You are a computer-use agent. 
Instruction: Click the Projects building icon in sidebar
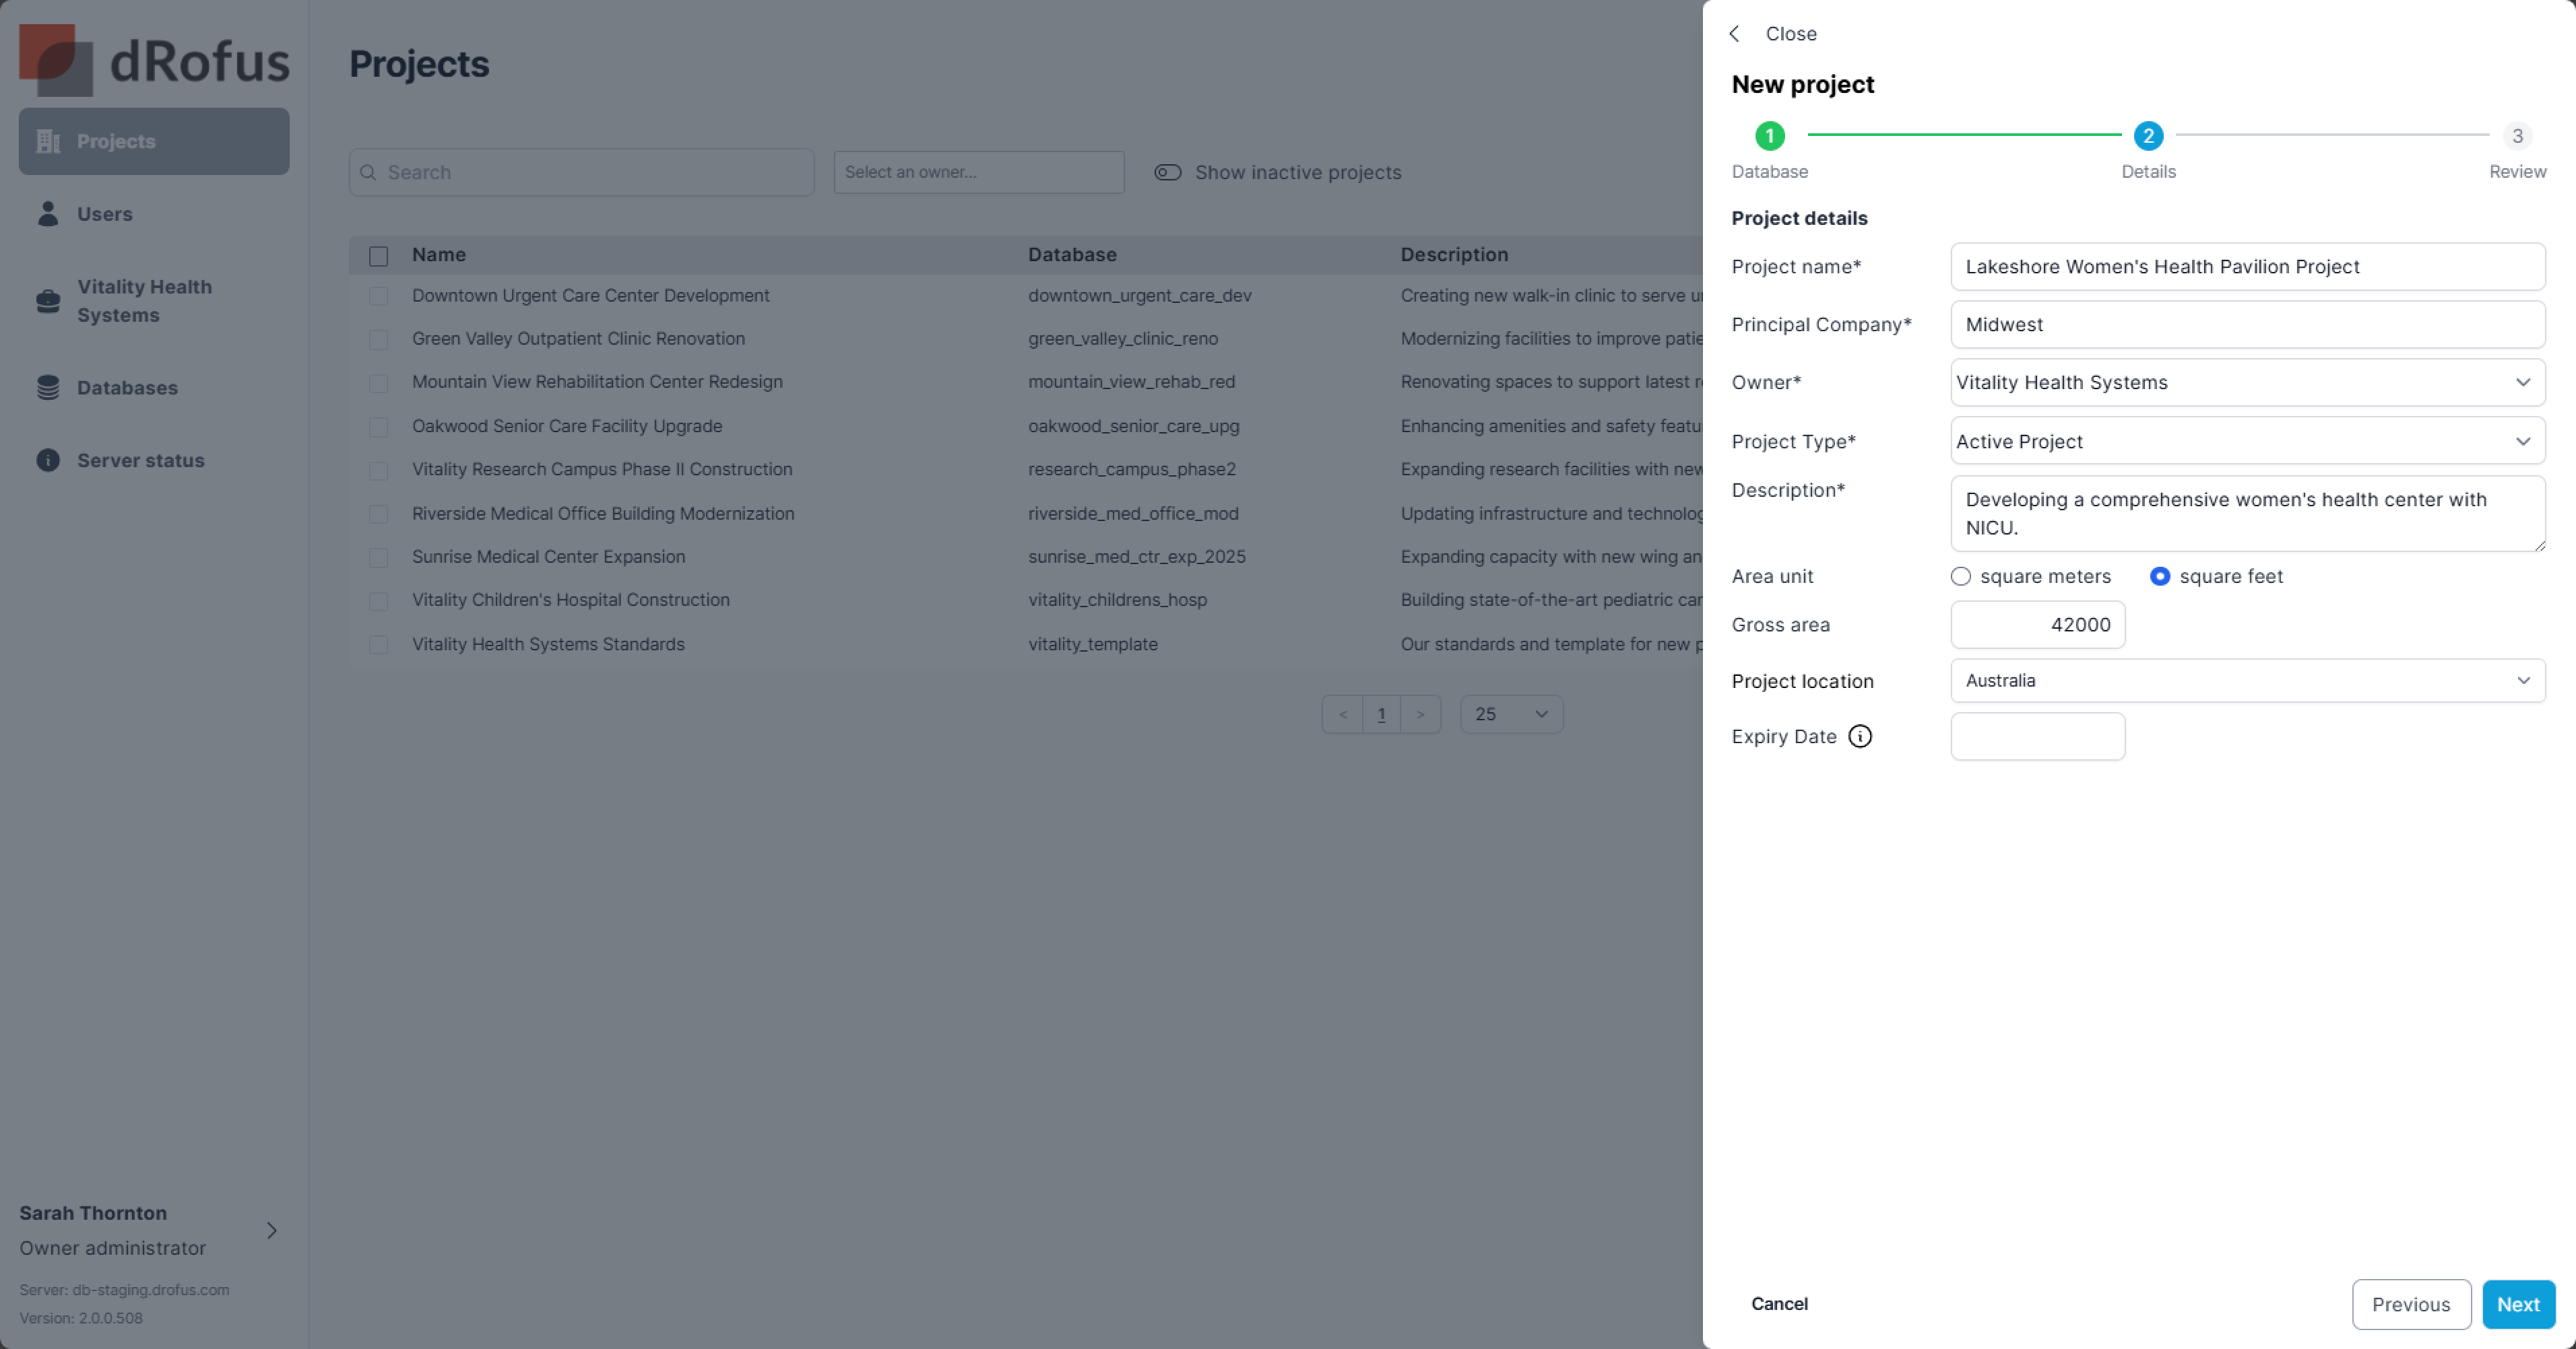click(x=47, y=141)
